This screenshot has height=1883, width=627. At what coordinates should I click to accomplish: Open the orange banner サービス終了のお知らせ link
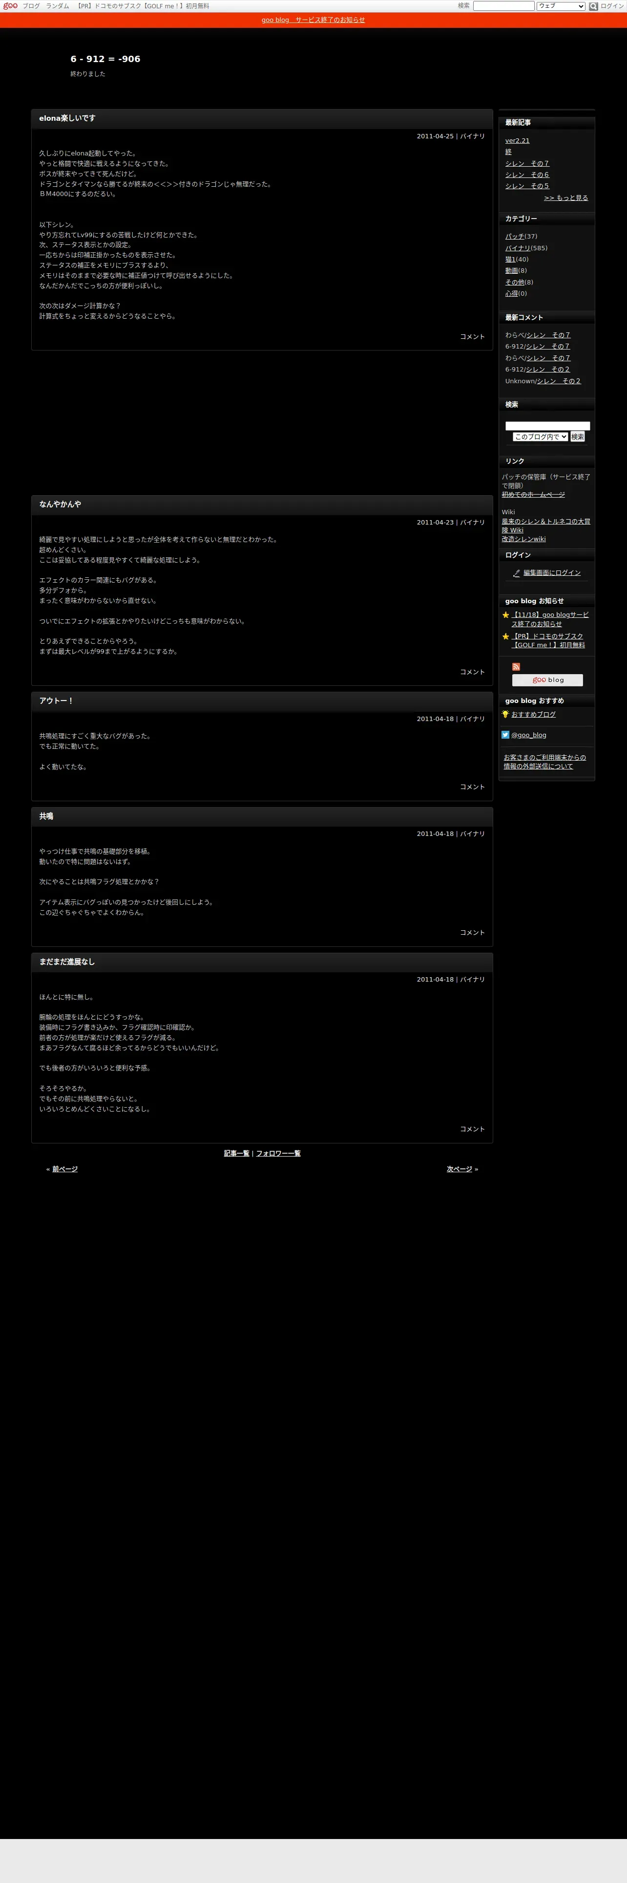[x=313, y=20]
